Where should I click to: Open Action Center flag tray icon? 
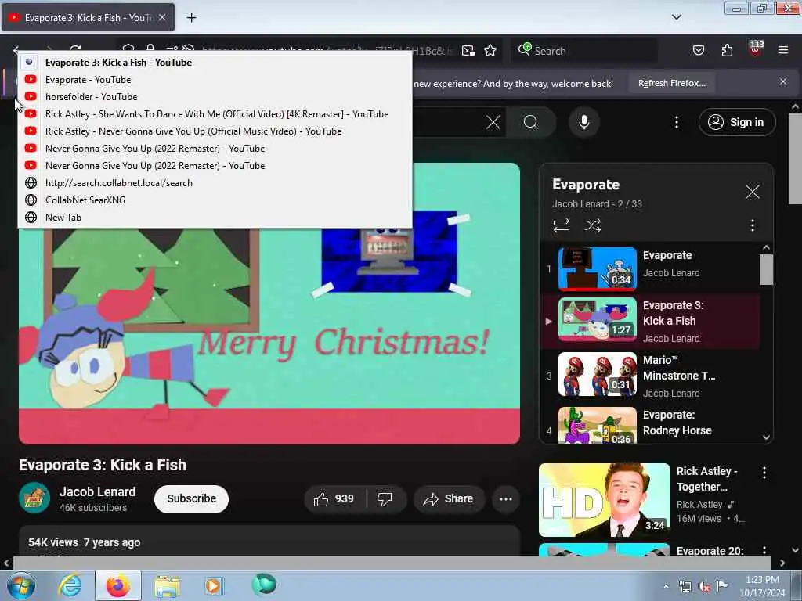722,586
